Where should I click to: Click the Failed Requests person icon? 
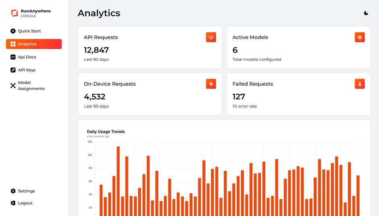(360, 84)
